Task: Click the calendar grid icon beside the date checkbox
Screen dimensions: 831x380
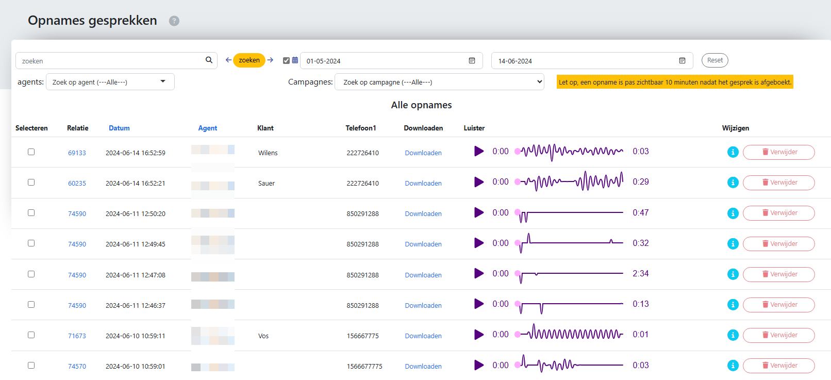Action: [x=295, y=60]
